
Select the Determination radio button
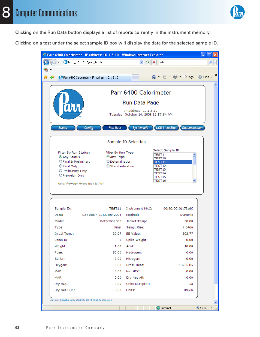(108, 162)
